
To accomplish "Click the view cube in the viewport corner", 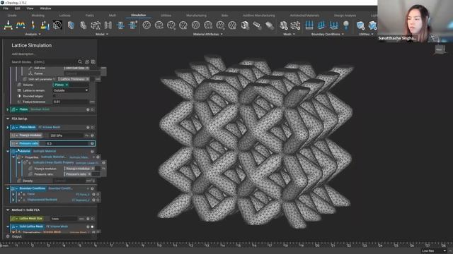I will (x=440, y=50).
